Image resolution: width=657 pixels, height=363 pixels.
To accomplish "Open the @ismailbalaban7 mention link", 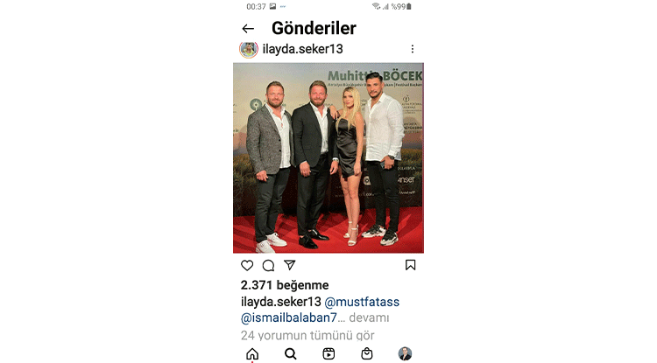I will coord(289,318).
